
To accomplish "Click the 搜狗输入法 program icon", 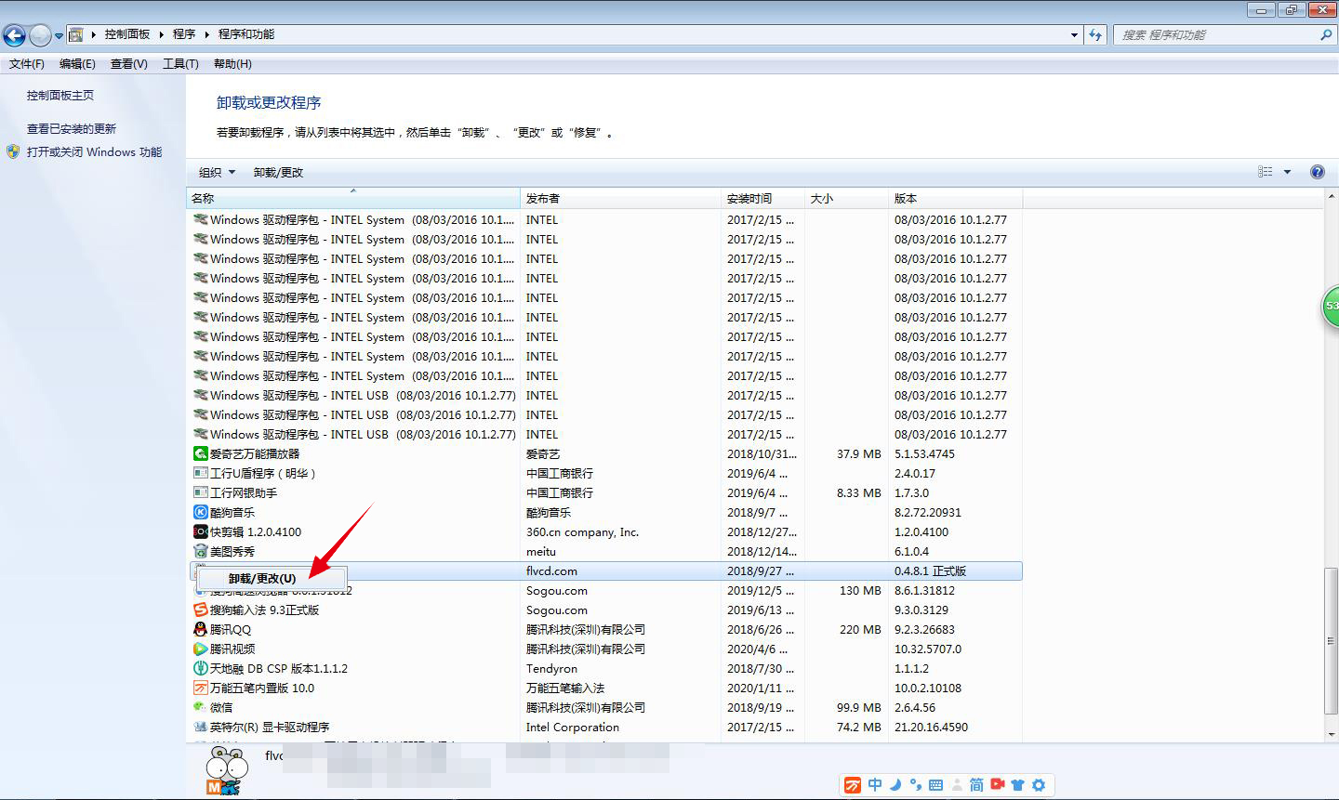I will [200, 610].
